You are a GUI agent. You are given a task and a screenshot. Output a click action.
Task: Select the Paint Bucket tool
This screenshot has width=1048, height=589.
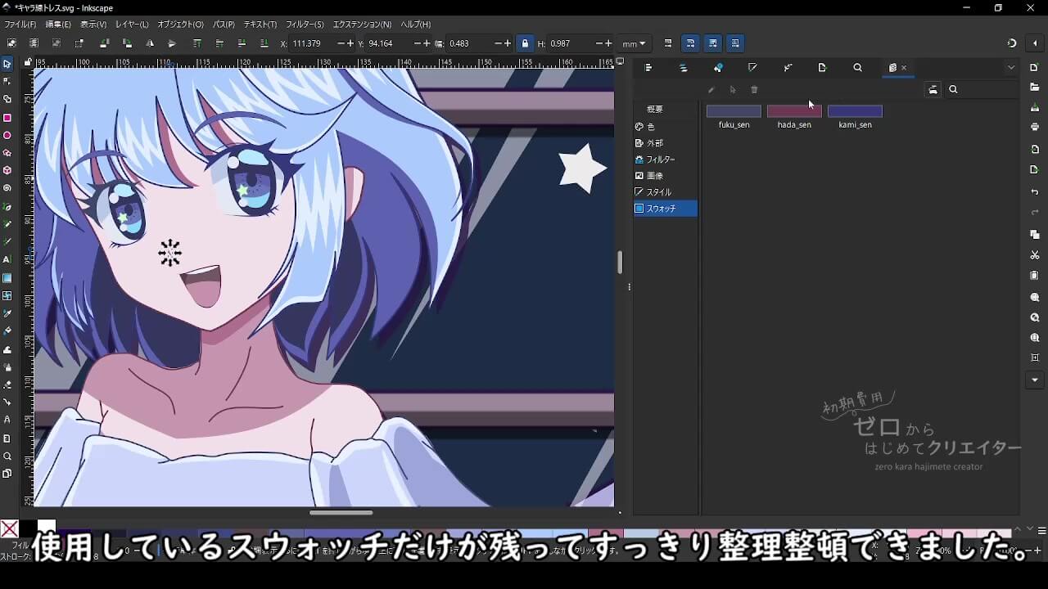click(7, 330)
